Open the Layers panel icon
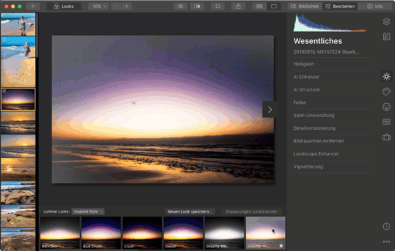Image resolution: width=395 pixels, height=251 pixels. pyautogui.click(x=387, y=22)
